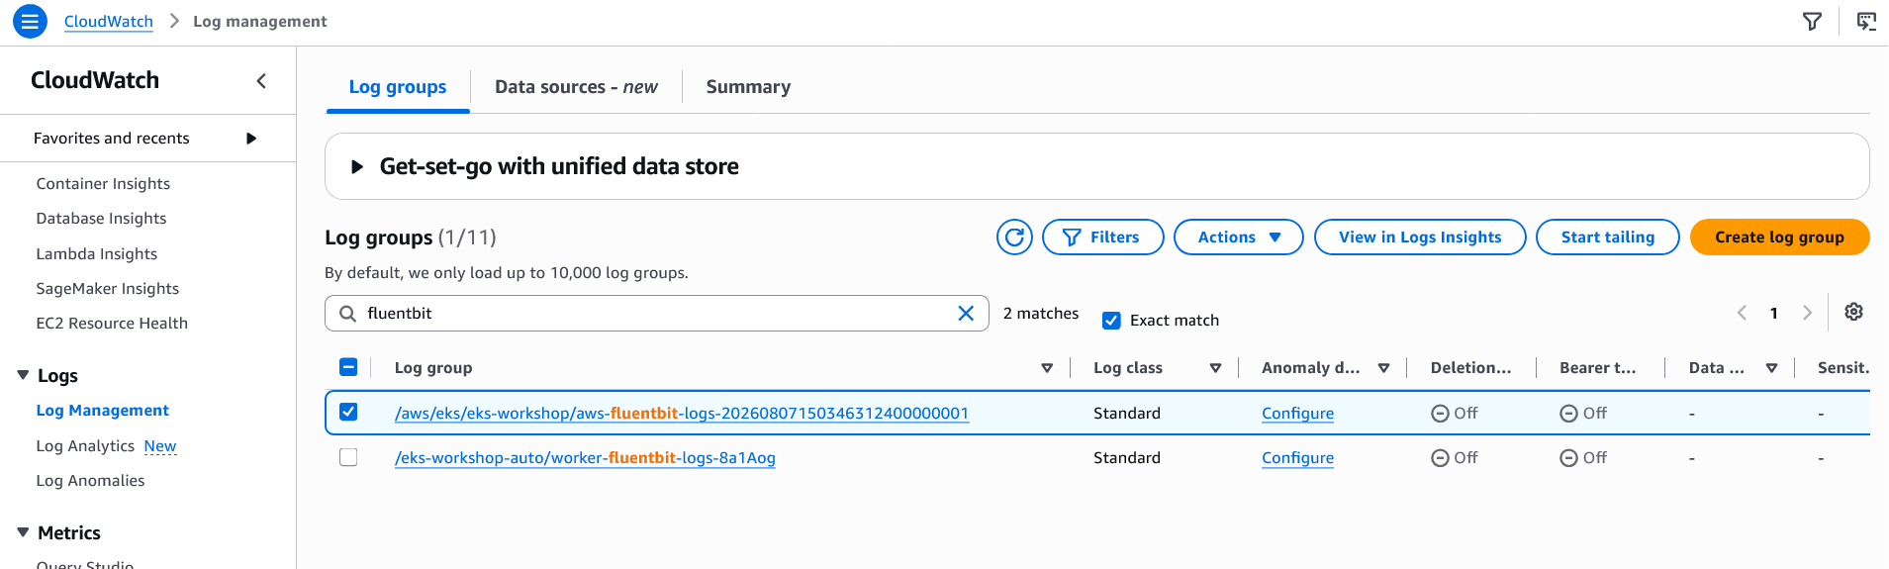1889x569 pixels.
Task: Open Log Anomalies in sidebar
Action: (90, 481)
